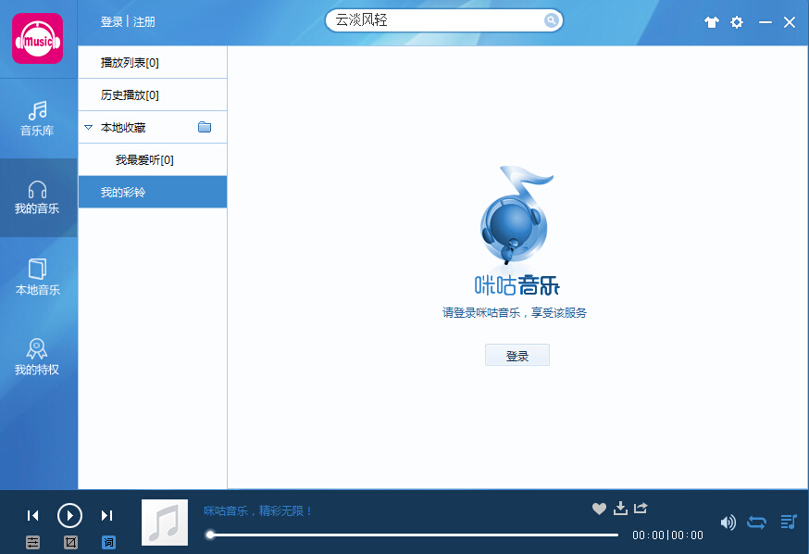Share the current song

640,508
